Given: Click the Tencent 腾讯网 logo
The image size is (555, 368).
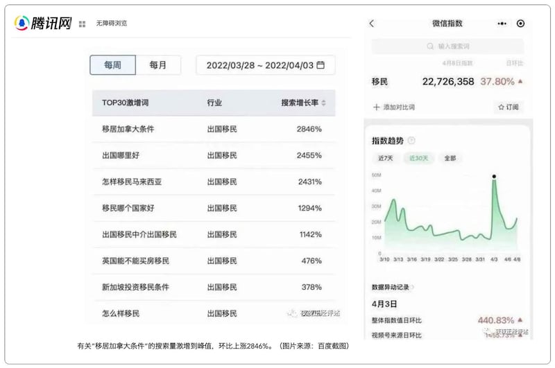Looking at the screenshot, I should (x=43, y=23).
